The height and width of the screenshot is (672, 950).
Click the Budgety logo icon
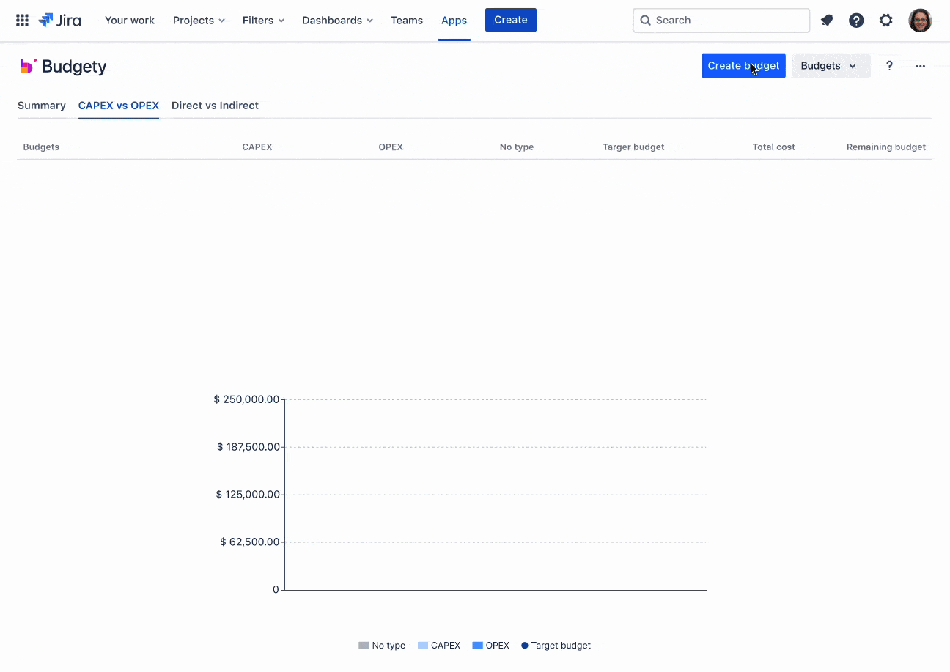tap(28, 66)
